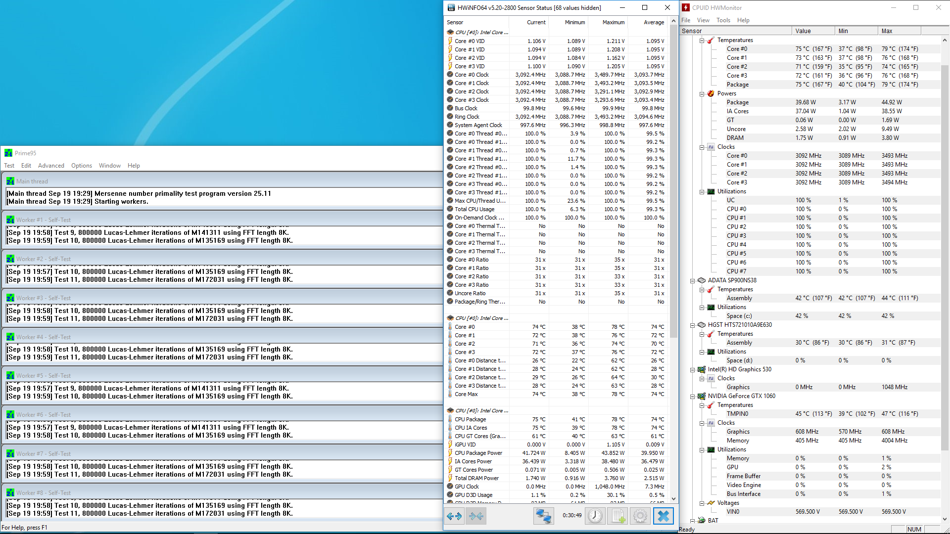The image size is (950, 534).
Task: Click HWiNFO Maximum column header
Action: tap(608, 22)
